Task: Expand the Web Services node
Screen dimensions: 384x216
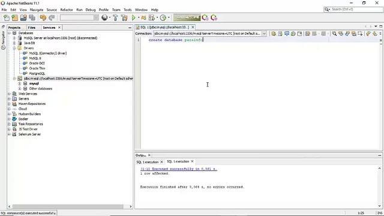Action: pos(10,94)
